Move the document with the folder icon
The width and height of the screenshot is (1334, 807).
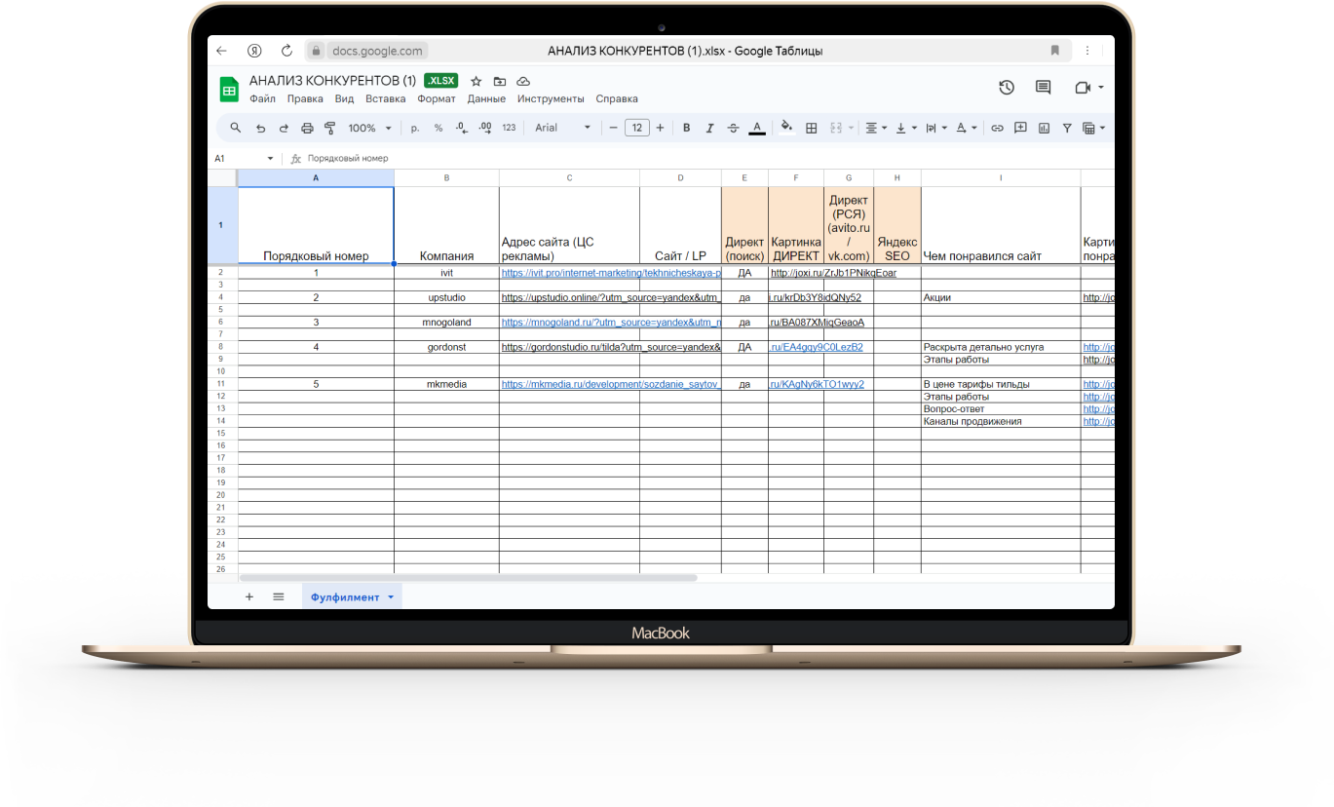click(x=500, y=82)
